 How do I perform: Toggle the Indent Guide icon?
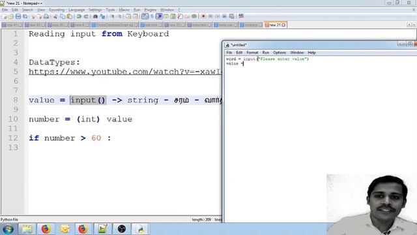tap(159, 16)
